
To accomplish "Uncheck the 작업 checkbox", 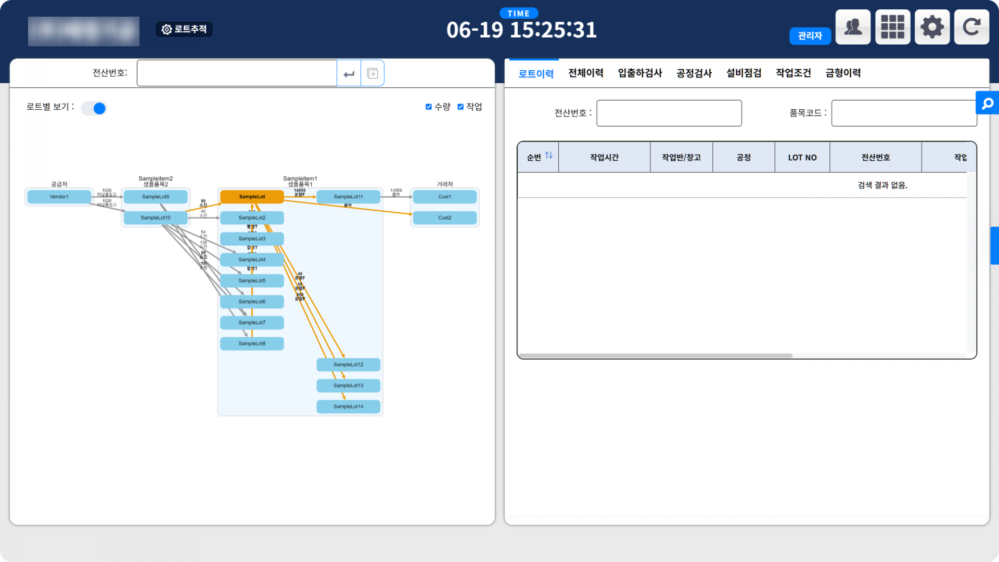I will [460, 107].
